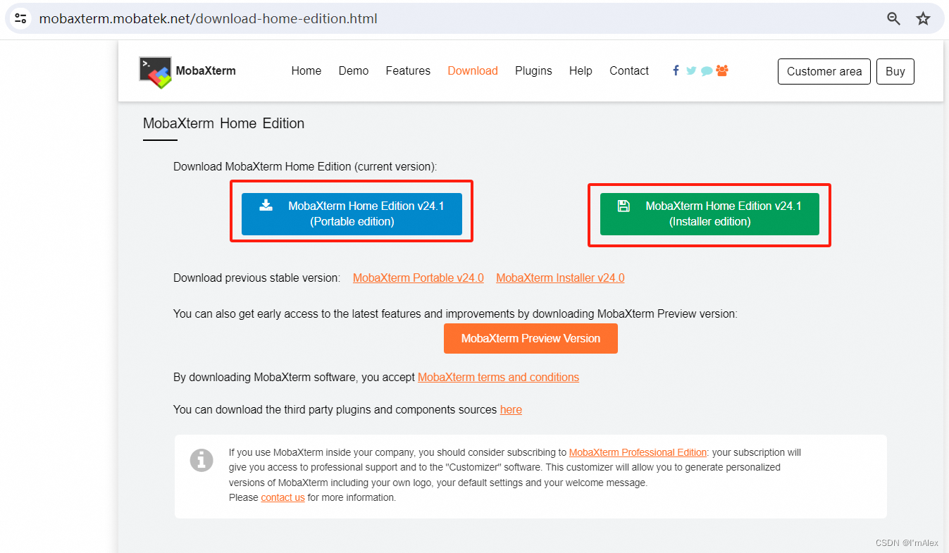Download MobaXterm Portable v24.0 link
Image resolution: width=949 pixels, height=553 pixels.
click(x=418, y=278)
